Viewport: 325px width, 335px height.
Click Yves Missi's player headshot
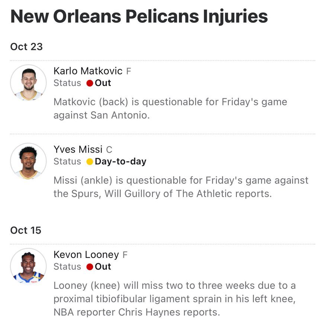click(28, 161)
